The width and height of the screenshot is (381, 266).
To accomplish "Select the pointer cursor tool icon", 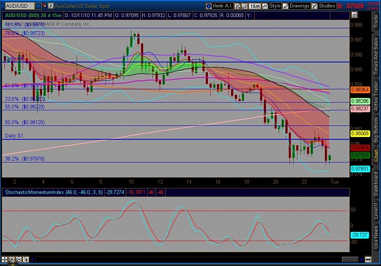I will (26, 259).
